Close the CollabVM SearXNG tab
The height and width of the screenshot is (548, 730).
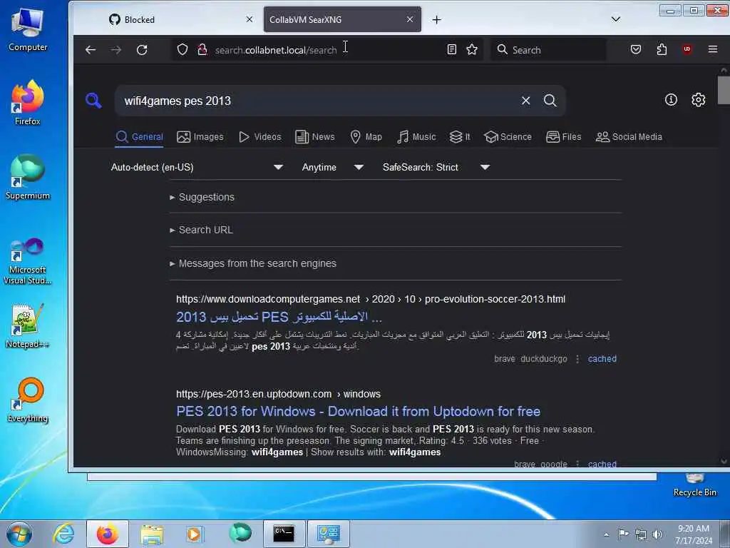click(x=410, y=19)
